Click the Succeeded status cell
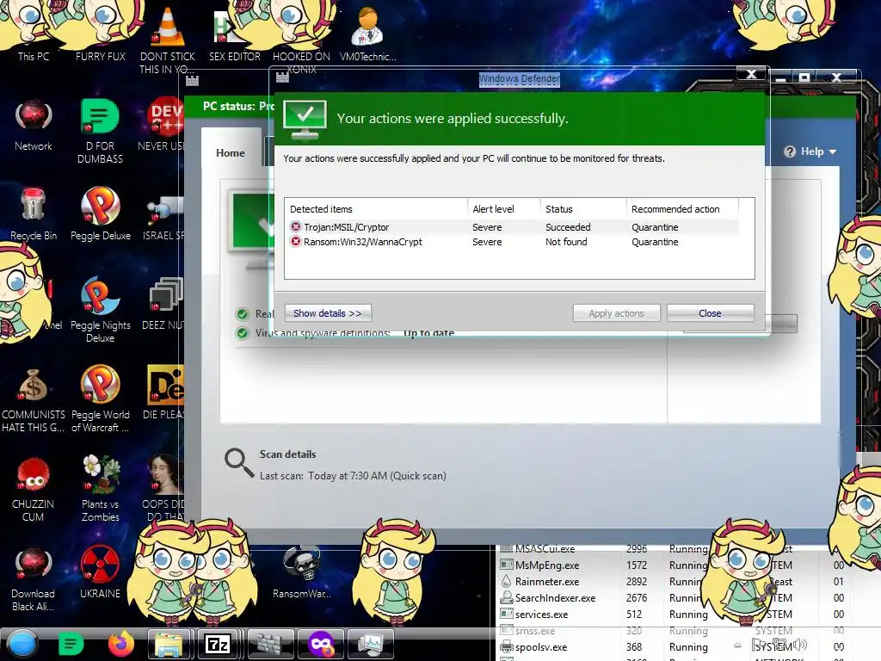 [568, 227]
